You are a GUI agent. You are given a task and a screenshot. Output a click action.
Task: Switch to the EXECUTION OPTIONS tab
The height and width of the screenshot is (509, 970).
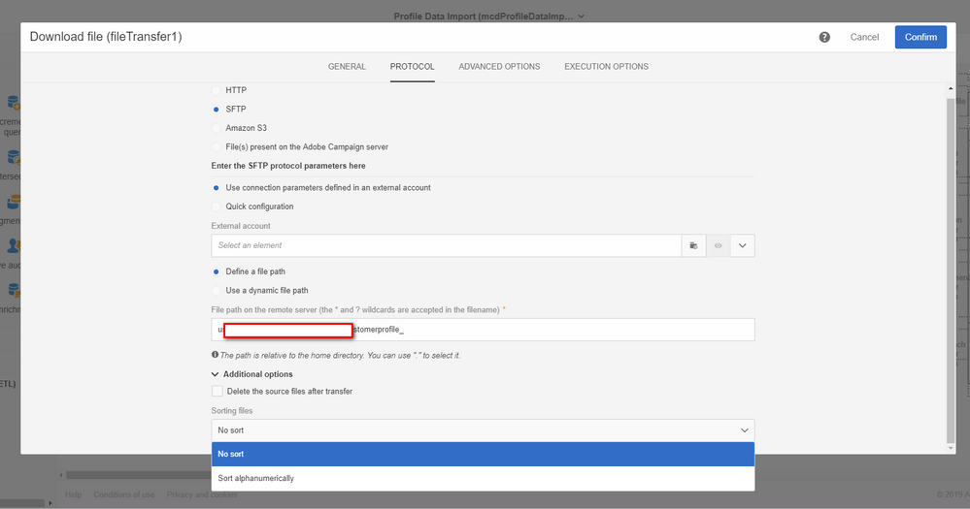(606, 67)
